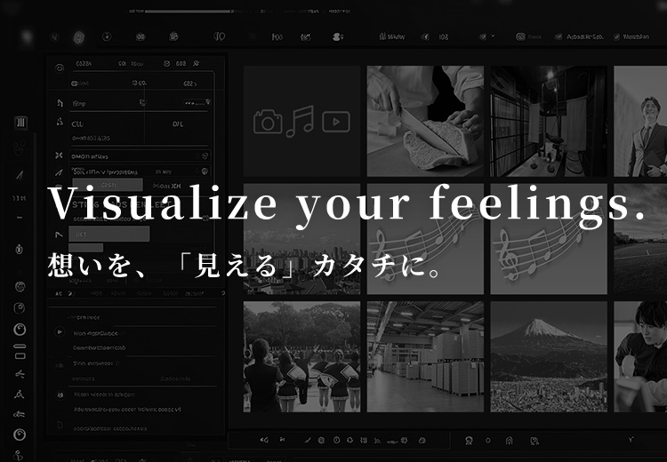Open the Mount Fuji cityscape thumbnail
Screen dimensions: 667x462
point(548,355)
